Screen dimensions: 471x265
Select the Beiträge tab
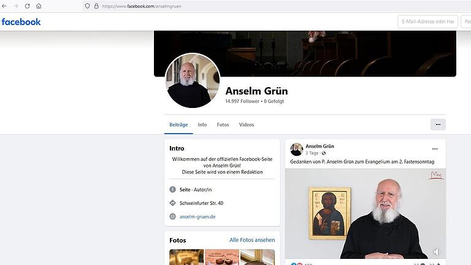click(x=178, y=125)
